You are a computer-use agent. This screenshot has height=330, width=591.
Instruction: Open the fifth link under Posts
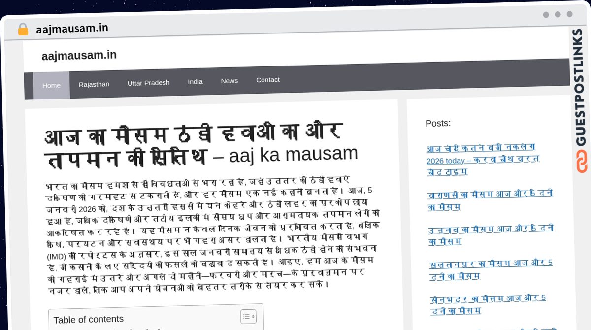pyautogui.click(x=488, y=304)
